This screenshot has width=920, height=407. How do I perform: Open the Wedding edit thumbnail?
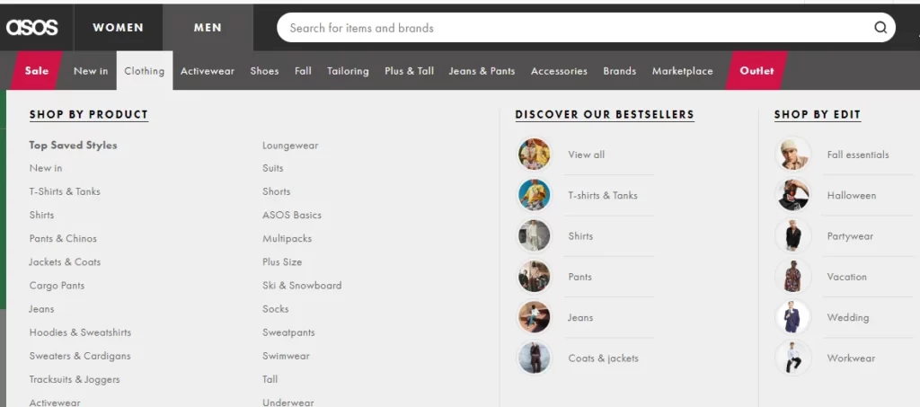tap(792, 317)
